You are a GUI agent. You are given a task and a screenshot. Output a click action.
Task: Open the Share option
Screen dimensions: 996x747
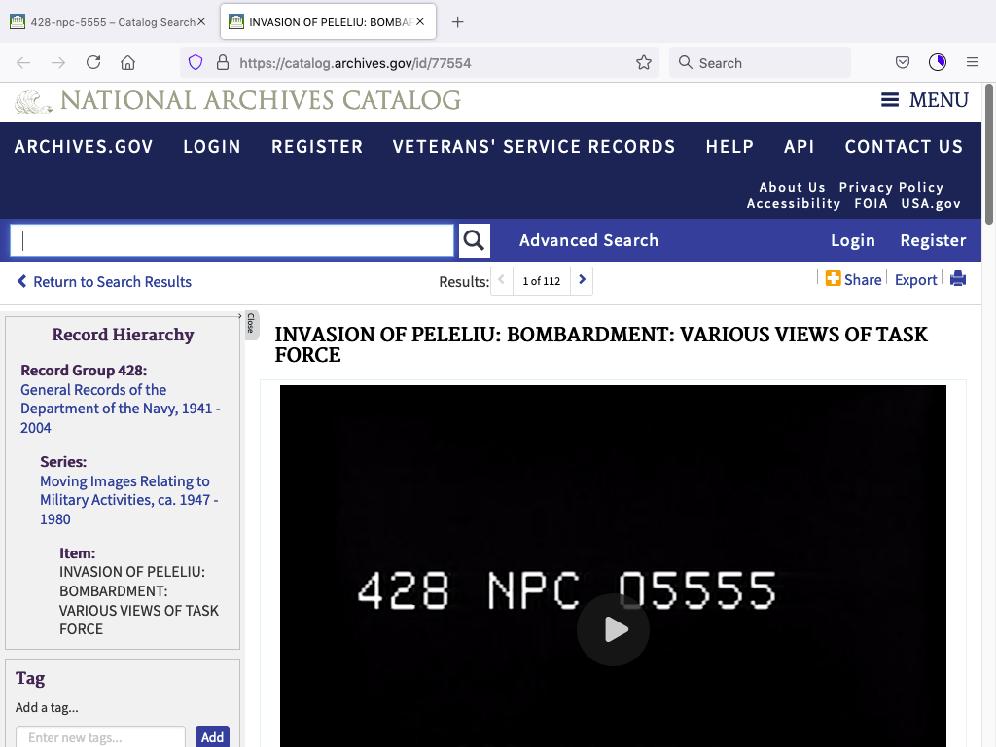(x=853, y=279)
